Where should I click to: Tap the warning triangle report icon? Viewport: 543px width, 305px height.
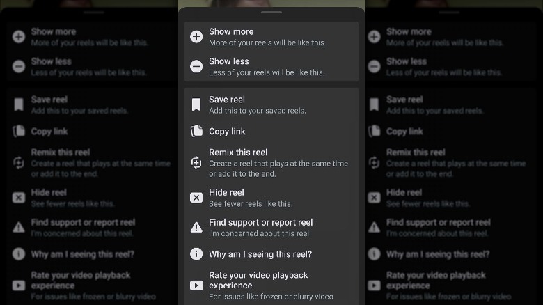(196, 228)
